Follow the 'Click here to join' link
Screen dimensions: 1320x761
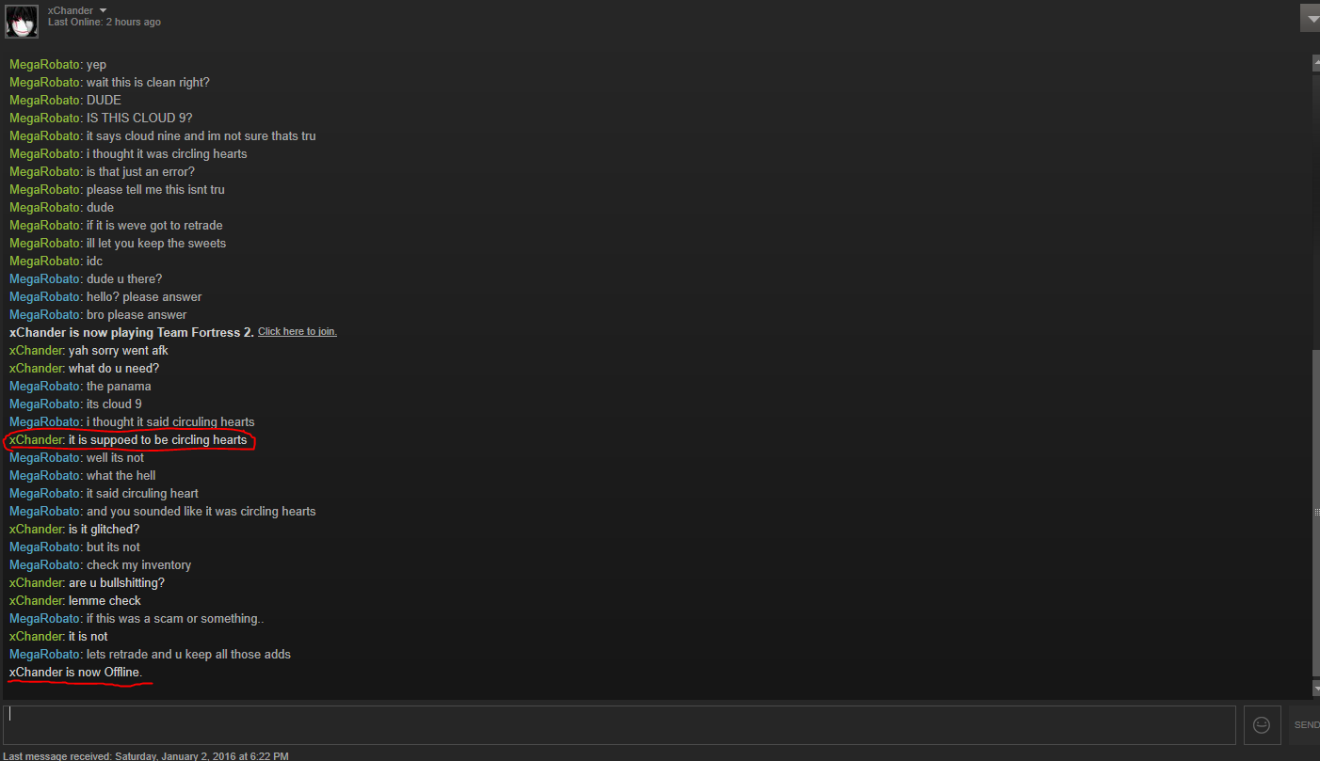(x=298, y=332)
